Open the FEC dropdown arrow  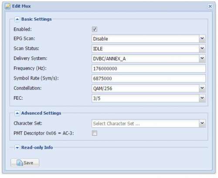click(x=202, y=98)
